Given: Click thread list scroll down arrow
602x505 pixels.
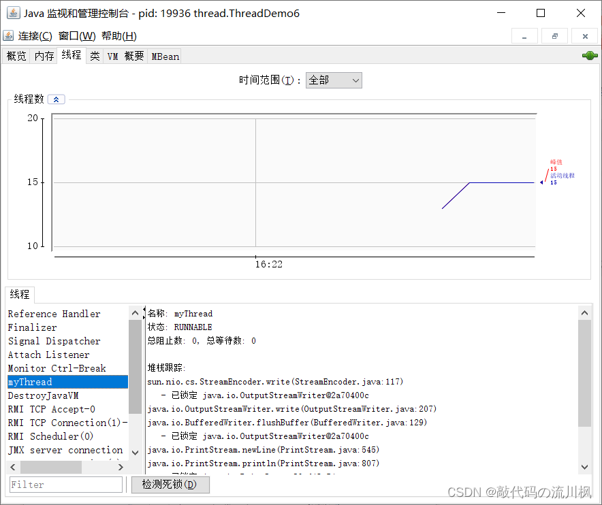Looking at the screenshot, I should point(135,453).
